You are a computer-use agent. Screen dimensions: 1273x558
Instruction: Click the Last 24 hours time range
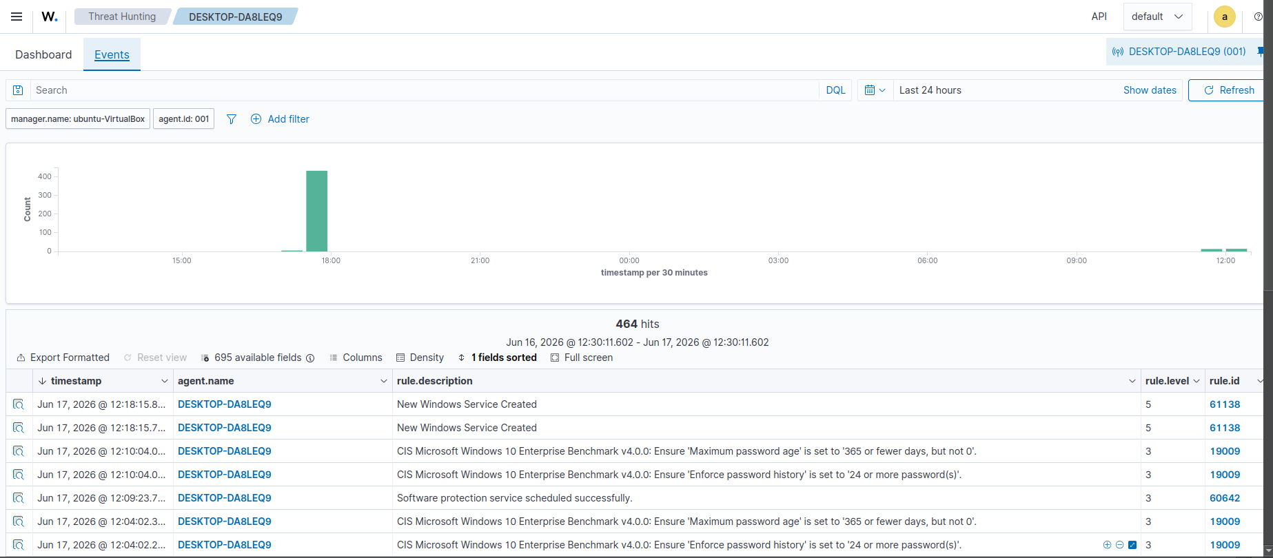[930, 90]
